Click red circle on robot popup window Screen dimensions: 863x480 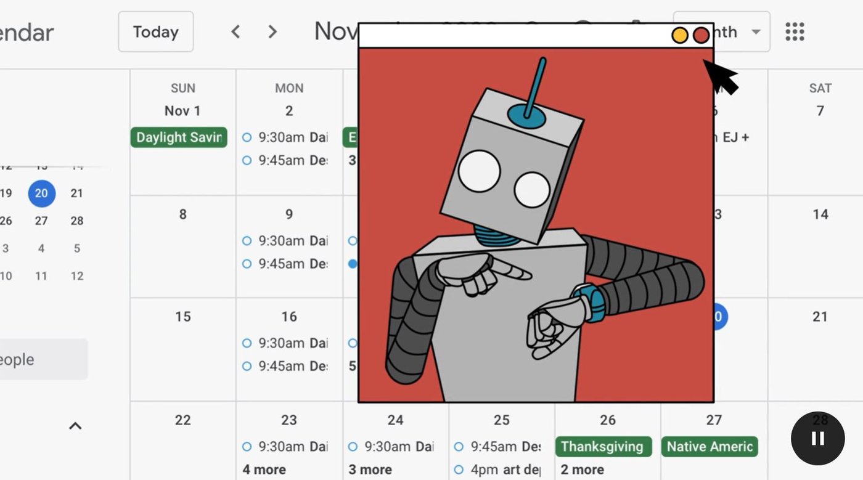tap(701, 35)
